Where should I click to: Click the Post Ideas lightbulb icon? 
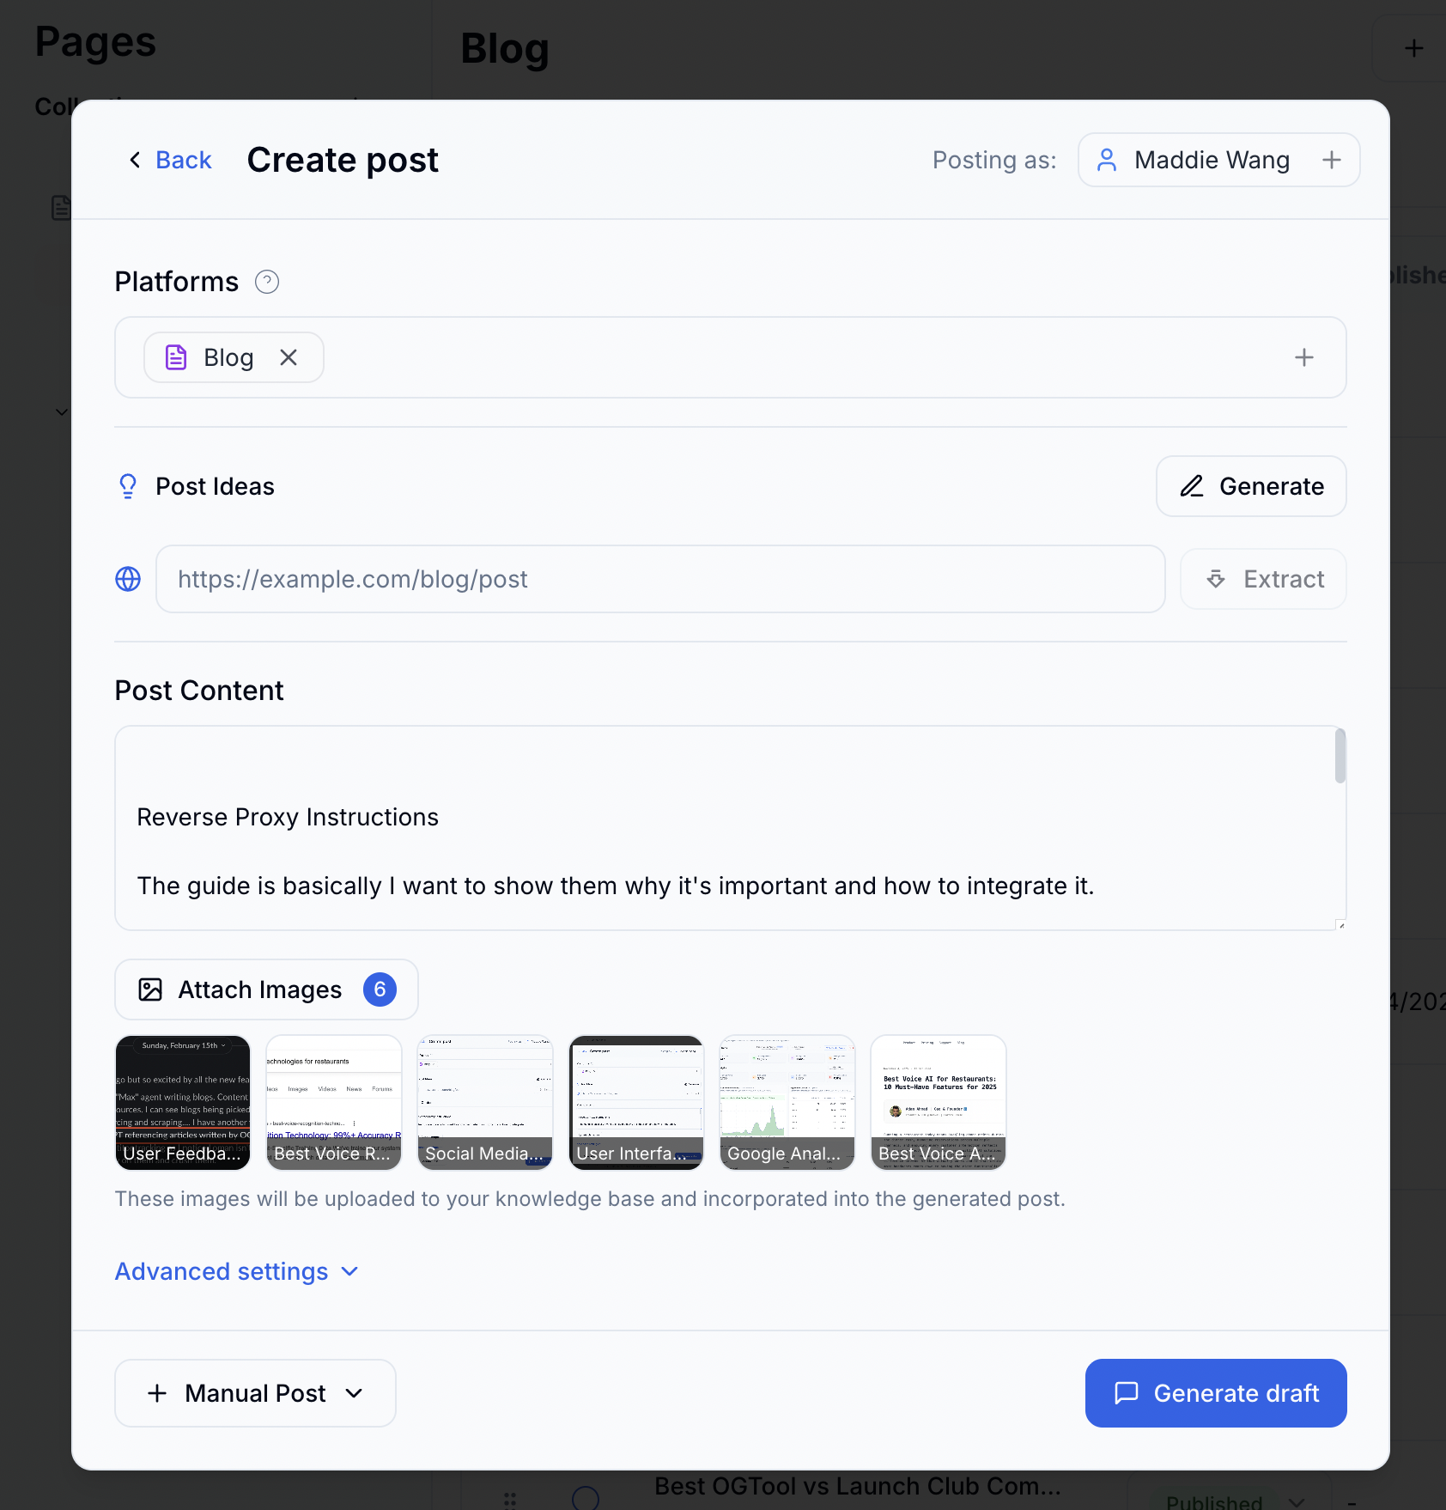tap(128, 486)
